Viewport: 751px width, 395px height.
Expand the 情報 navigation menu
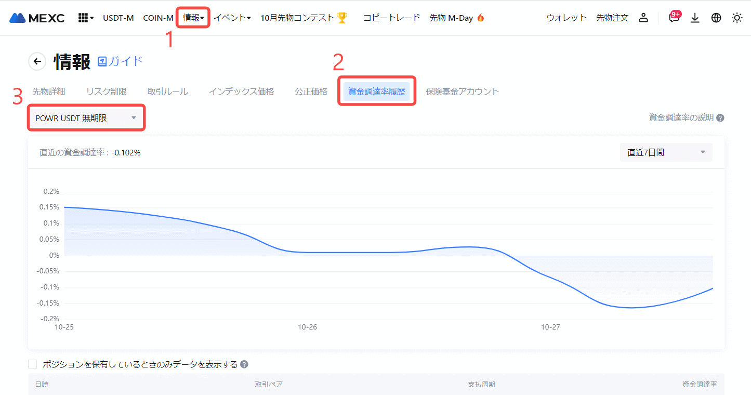tap(193, 18)
